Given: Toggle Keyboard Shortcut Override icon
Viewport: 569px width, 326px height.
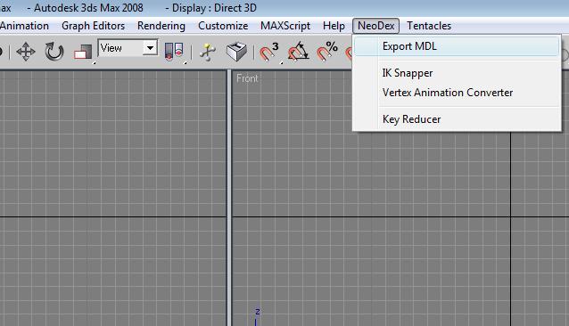Looking at the screenshot, I should click(x=236, y=52).
